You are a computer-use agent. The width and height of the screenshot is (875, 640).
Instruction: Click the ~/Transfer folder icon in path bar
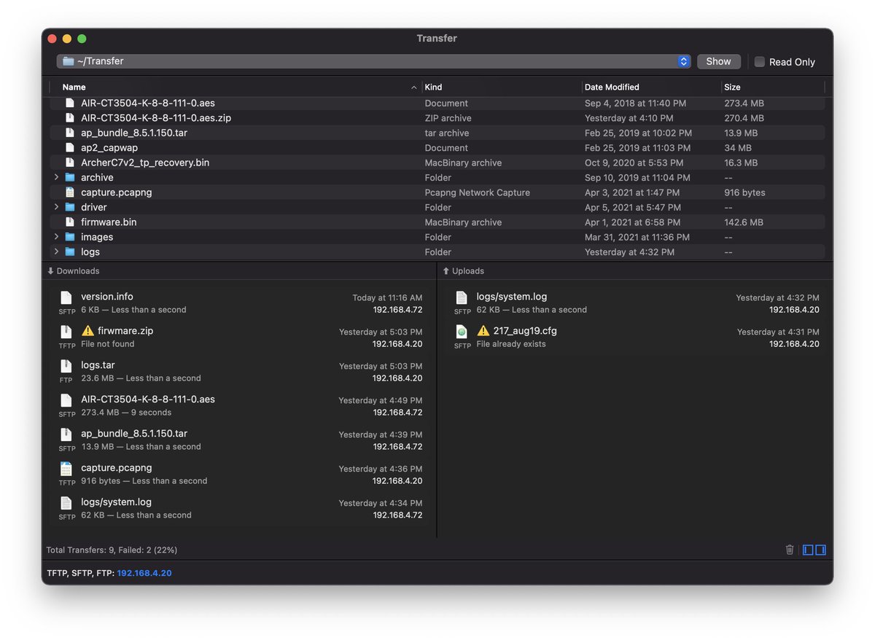click(x=69, y=61)
